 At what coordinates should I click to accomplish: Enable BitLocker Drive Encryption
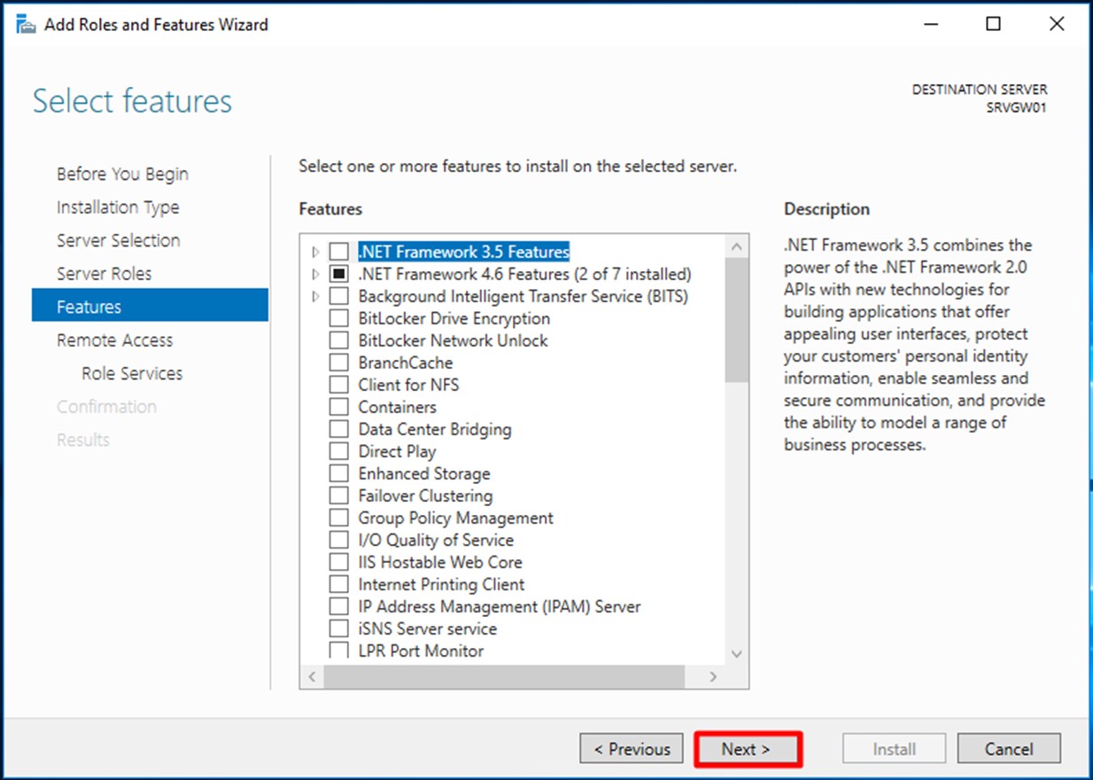click(x=338, y=317)
